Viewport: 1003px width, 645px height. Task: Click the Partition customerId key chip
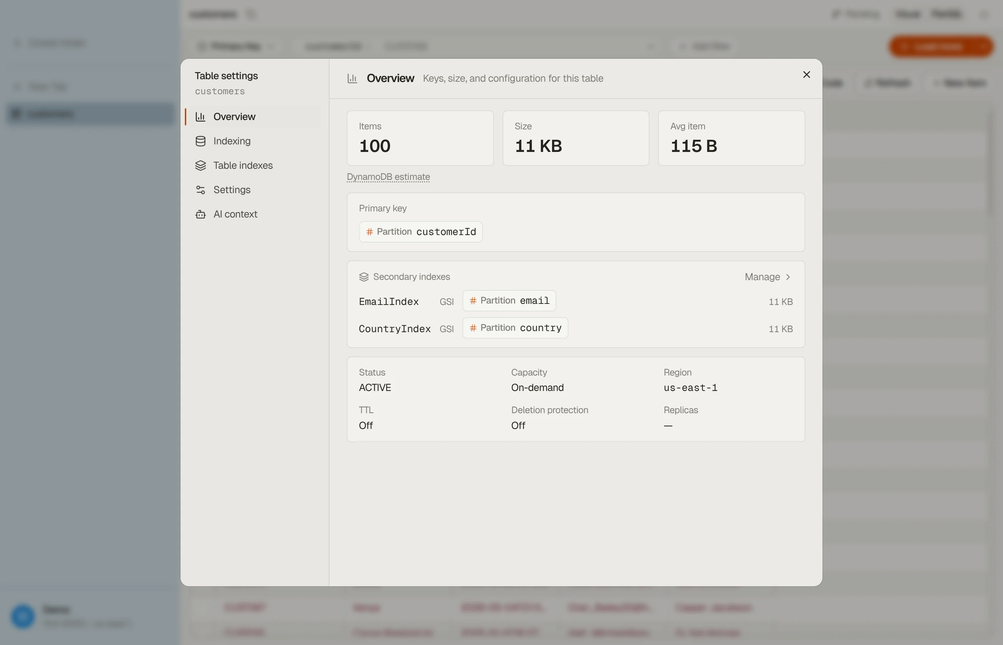[x=421, y=231]
